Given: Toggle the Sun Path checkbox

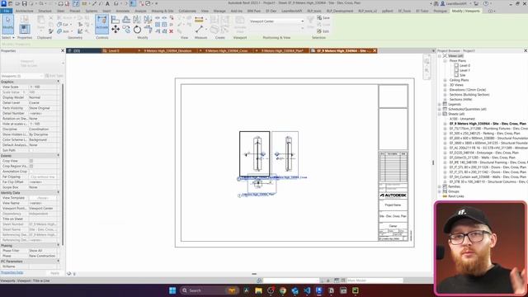Looking at the screenshot, I should 31,150.
